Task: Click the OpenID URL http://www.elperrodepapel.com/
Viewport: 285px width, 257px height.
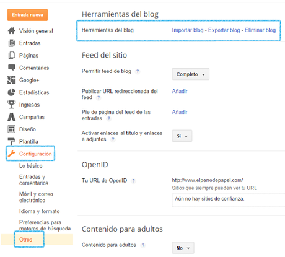Action: (208, 180)
